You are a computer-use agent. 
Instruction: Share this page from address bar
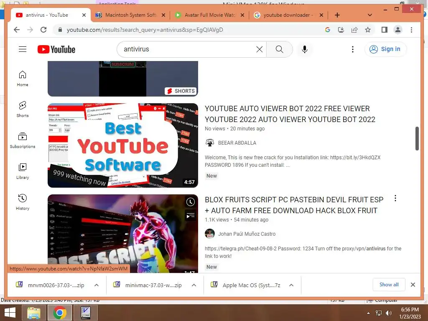coord(354,30)
